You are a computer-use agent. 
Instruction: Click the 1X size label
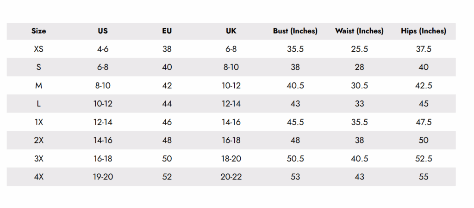coord(39,122)
